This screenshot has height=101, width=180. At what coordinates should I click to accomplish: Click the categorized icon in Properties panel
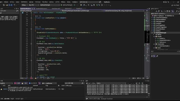(x=152, y=56)
